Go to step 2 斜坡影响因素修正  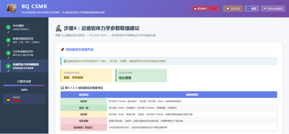[24, 40]
